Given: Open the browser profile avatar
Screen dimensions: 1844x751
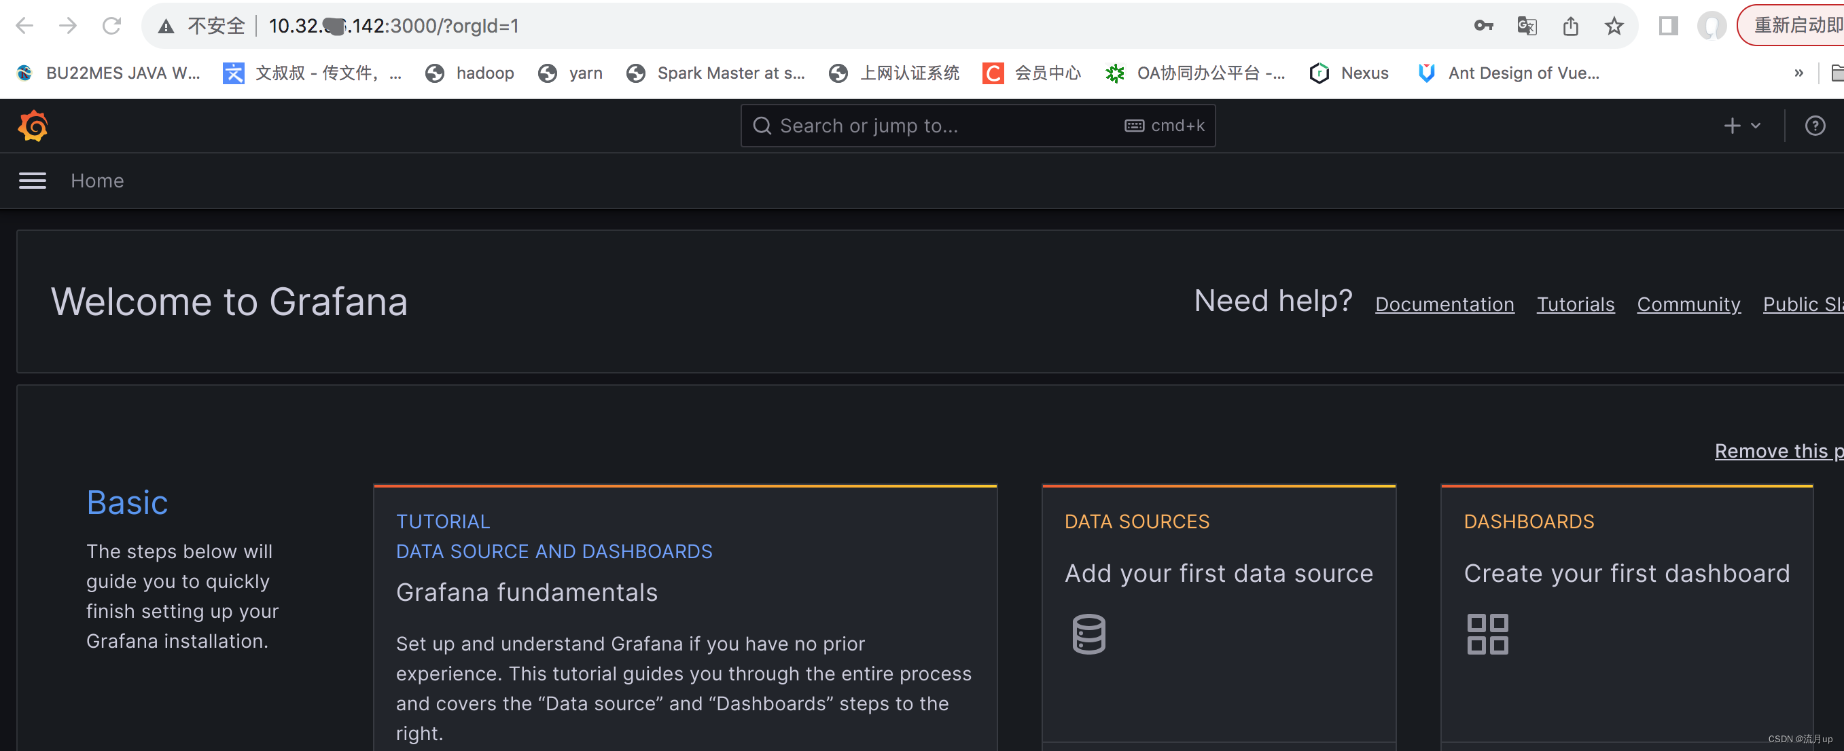Looking at the screenshot, I should (1712, 26).
